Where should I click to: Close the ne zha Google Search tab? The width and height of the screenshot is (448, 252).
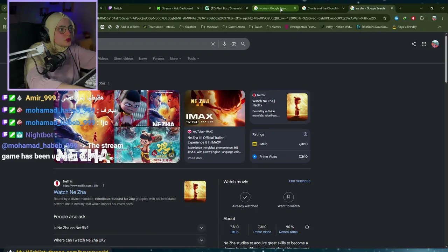[392, 8]
